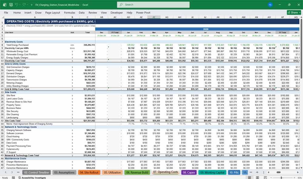Switch to Page Break Preview icon
Image resolution: width=303 pixels, height=179 pixels.
265,177
